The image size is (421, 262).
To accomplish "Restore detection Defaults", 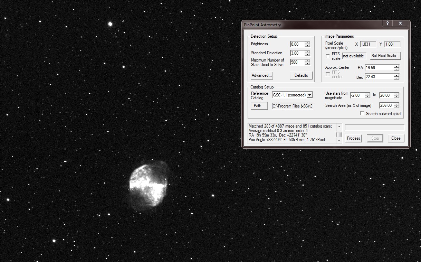I will (x=301, y=75).
